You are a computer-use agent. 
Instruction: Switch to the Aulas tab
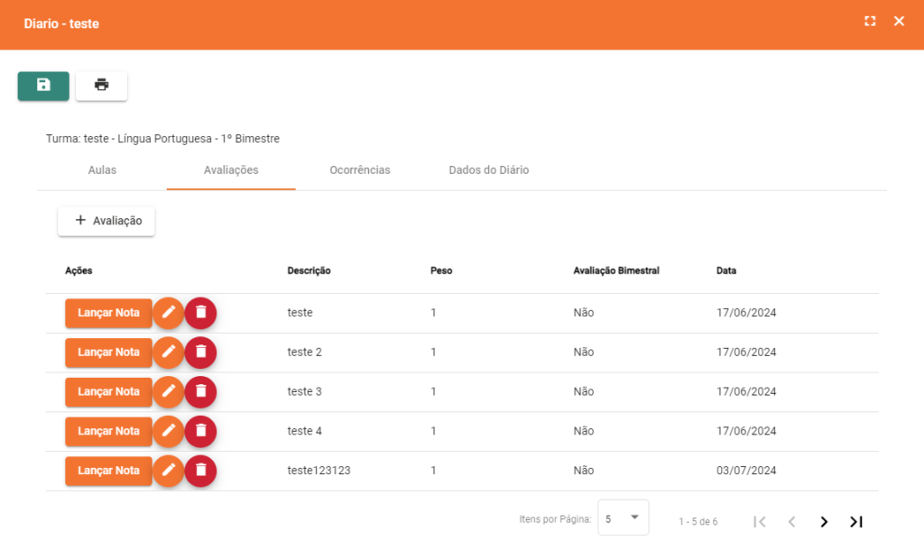click(102, 170)
